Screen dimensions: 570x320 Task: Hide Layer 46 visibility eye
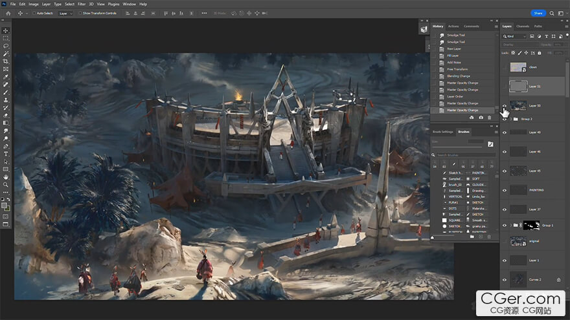[505, 152]
